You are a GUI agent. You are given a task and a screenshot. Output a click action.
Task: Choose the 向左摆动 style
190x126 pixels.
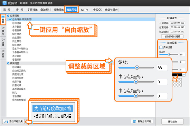click(17, 34)
